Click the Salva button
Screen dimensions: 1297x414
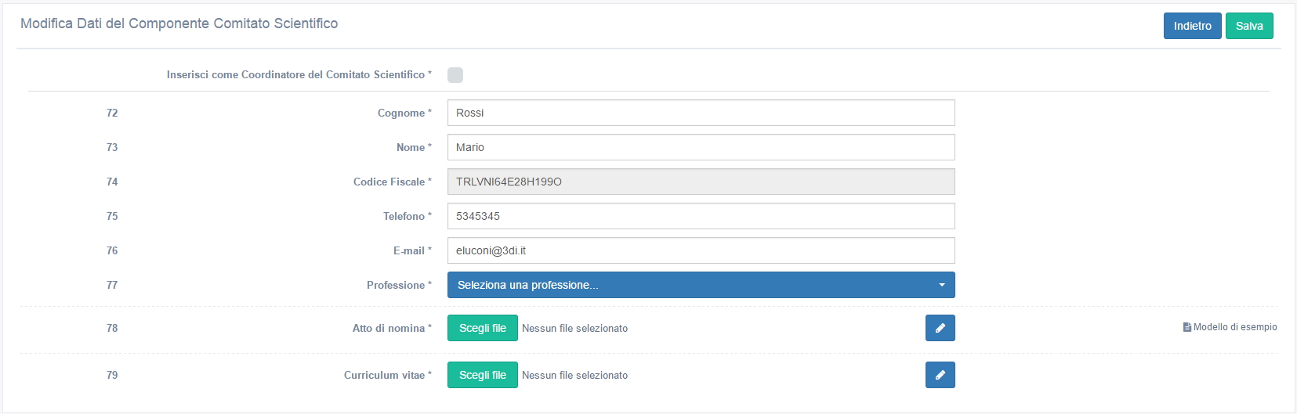[x=1249, y=26]
